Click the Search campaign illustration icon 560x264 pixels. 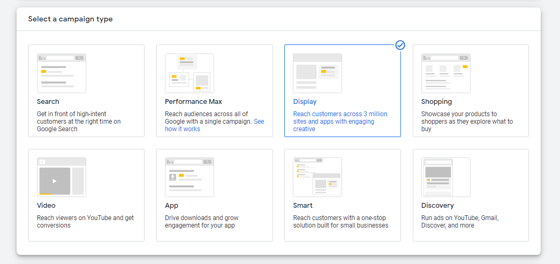coord(61,73)
